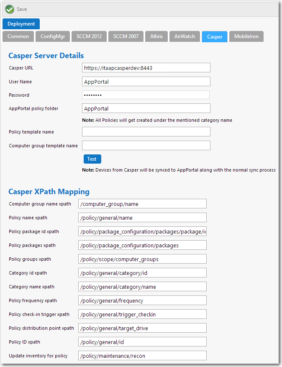
Task: Switch to the ConfigMgr tab
Action: pos(53,36)
